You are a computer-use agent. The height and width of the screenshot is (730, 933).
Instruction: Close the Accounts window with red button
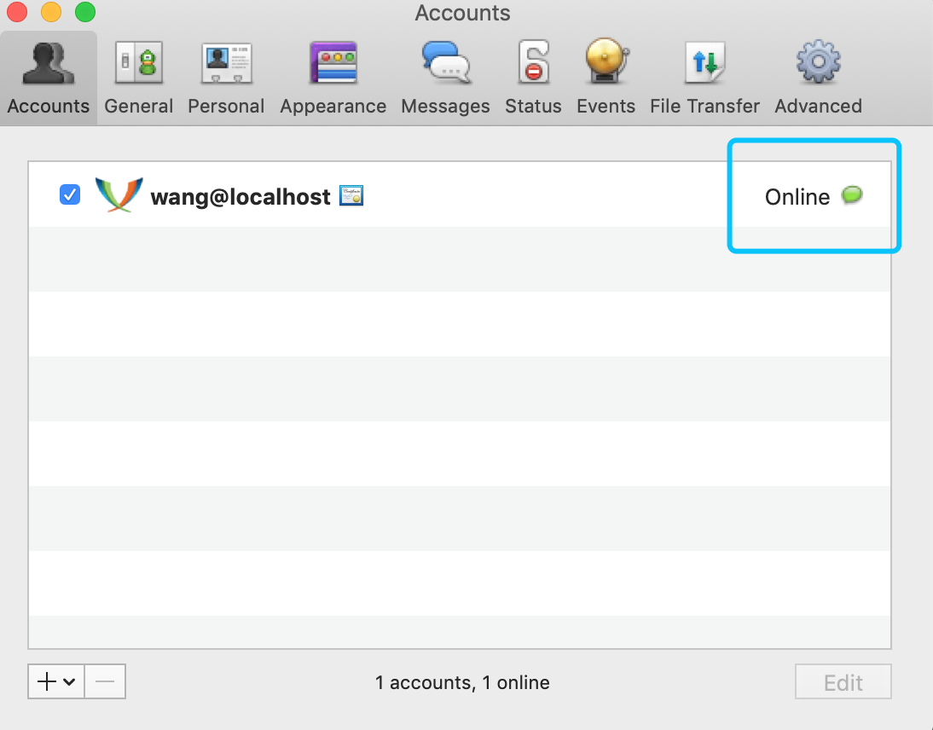(17, 12)
